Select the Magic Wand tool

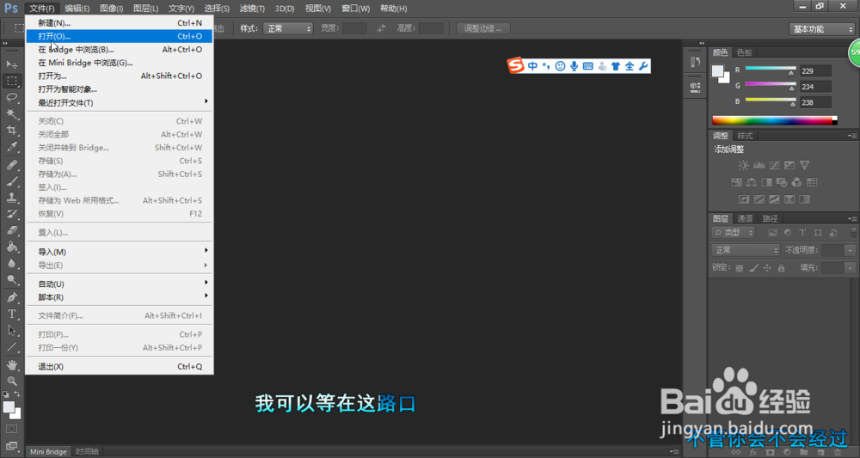(x=11, y=114)
